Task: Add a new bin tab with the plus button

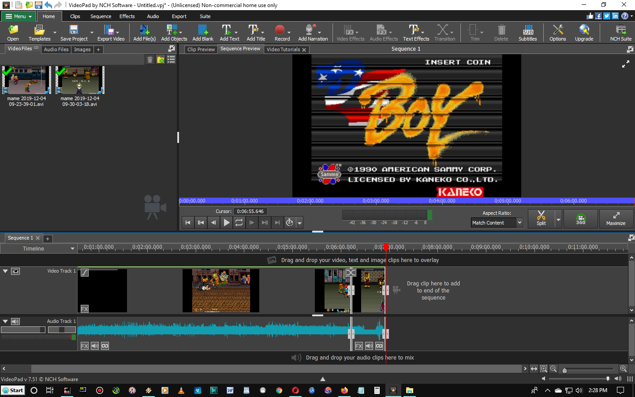Action: pyautogui.click(x=98, y=49)
